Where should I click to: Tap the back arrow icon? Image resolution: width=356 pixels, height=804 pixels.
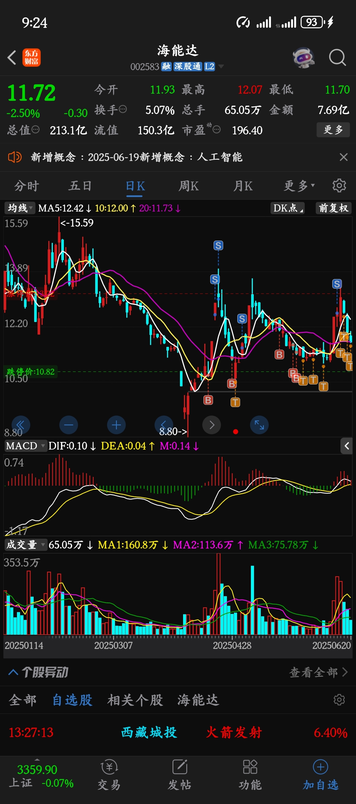coord(12,58)
